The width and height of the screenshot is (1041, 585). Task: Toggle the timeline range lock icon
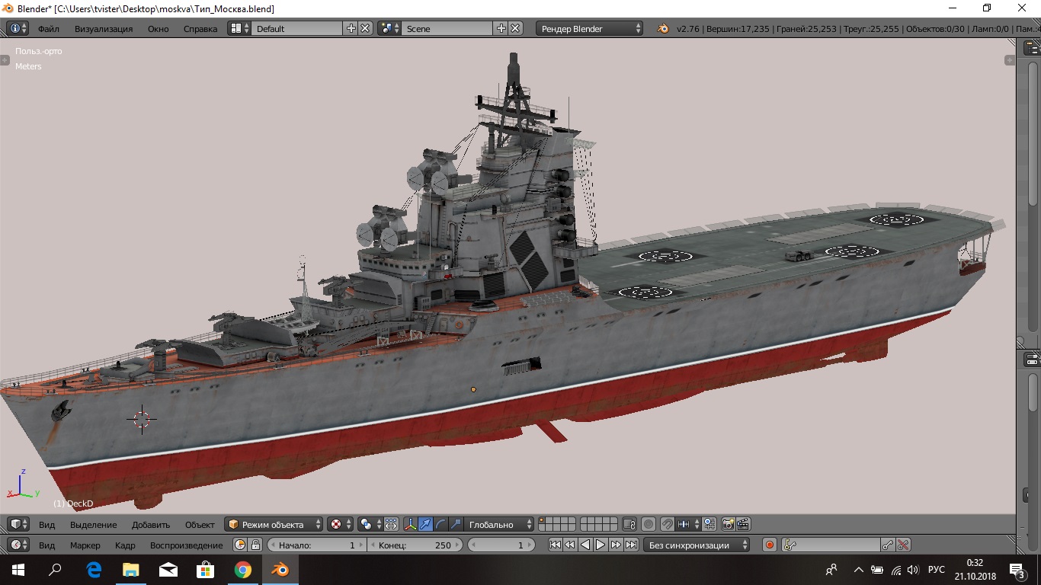(x=256, y=545)
